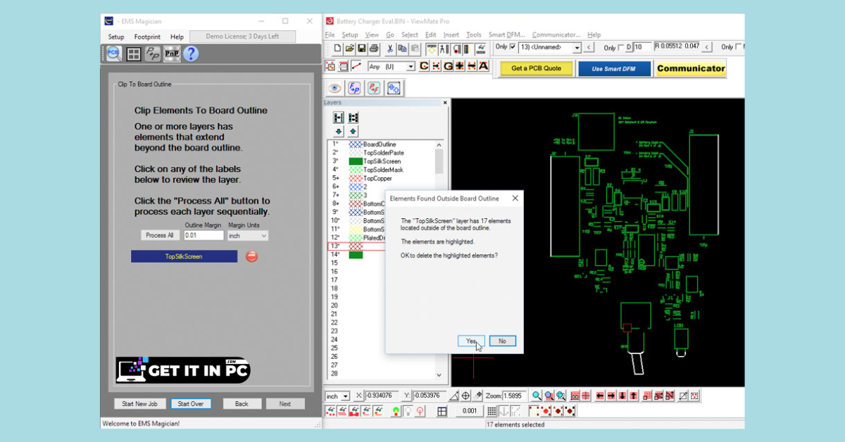Click the red remove icon beside TopSilkScreen
Image resolution: width=845 pixels, height=442 pixels.
251,256
